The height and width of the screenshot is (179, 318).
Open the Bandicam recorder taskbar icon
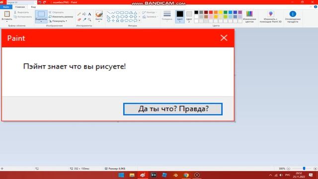(197, 175)
